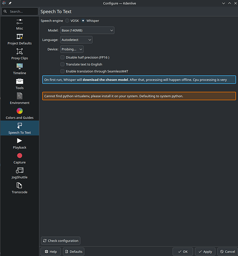This screenshot has height=256, width=238.
Task: Open the Device dropdown Probing...
Action: click(72, 49)
